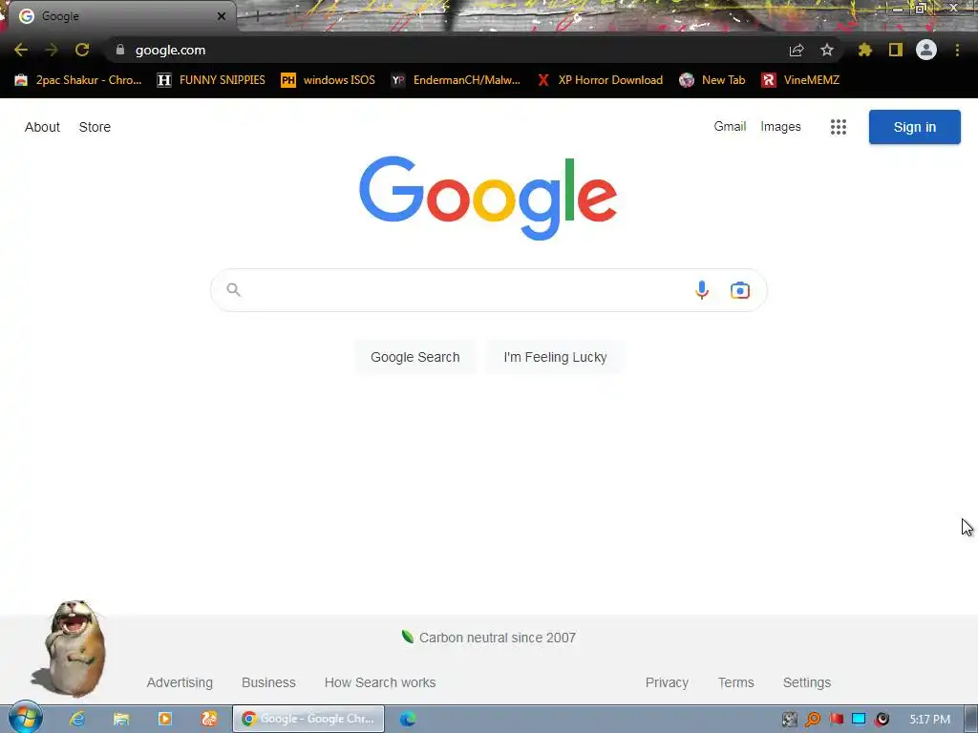This screenshot has height=733, width=978.
Task: Click the laughing hamster desktop mascot
Action: pos(73,648)
